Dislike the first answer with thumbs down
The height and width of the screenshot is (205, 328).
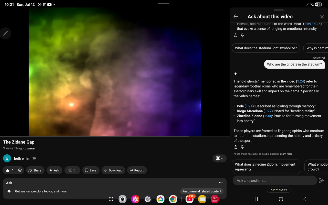point(243,35)
